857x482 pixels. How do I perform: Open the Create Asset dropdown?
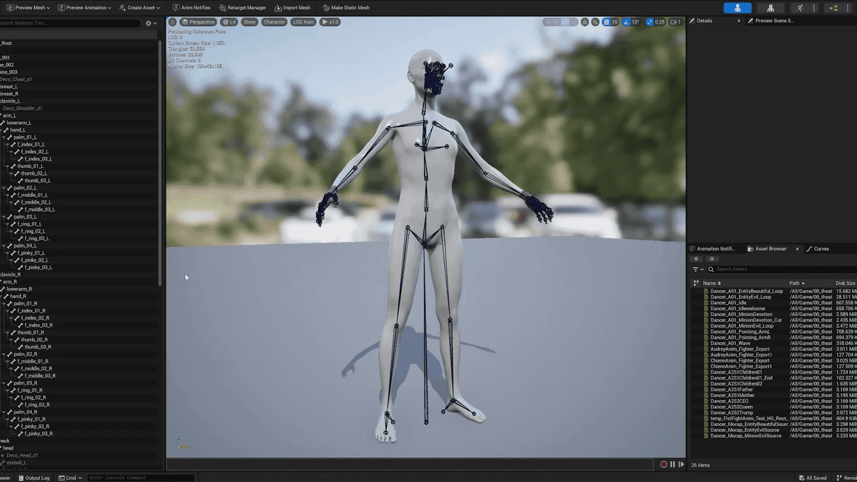[x=140, y=8]
